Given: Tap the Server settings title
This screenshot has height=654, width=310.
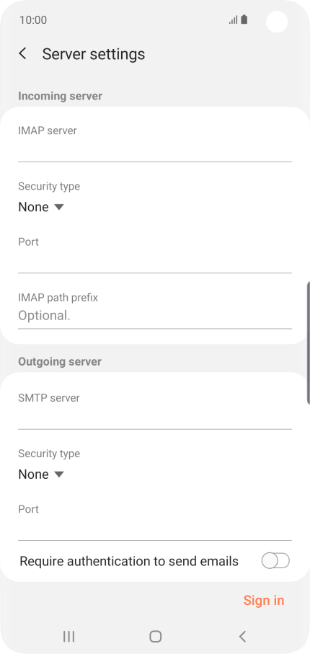Looking at the screenshot, I should coord(94,54).
